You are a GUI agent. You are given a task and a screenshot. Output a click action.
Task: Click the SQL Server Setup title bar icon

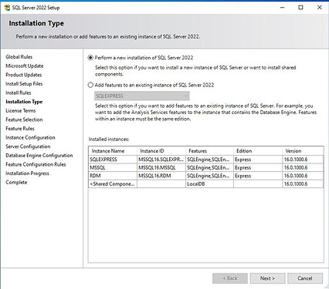tap(7, 8)
